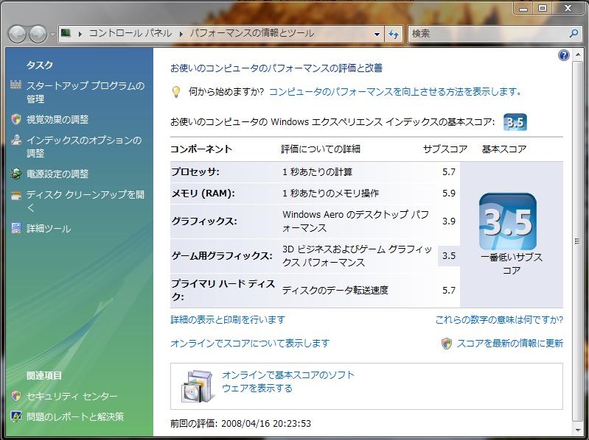The width and height of the screenshot is (589, 440).
Task: Click the icon beside 問題のレポートと解決策
Action: [15, 416]
